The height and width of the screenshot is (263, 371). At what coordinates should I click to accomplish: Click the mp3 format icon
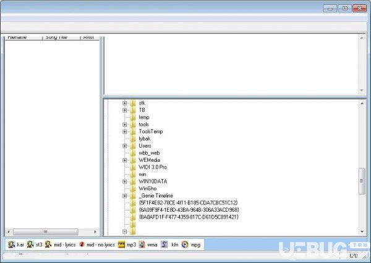[x=121, y=244]
